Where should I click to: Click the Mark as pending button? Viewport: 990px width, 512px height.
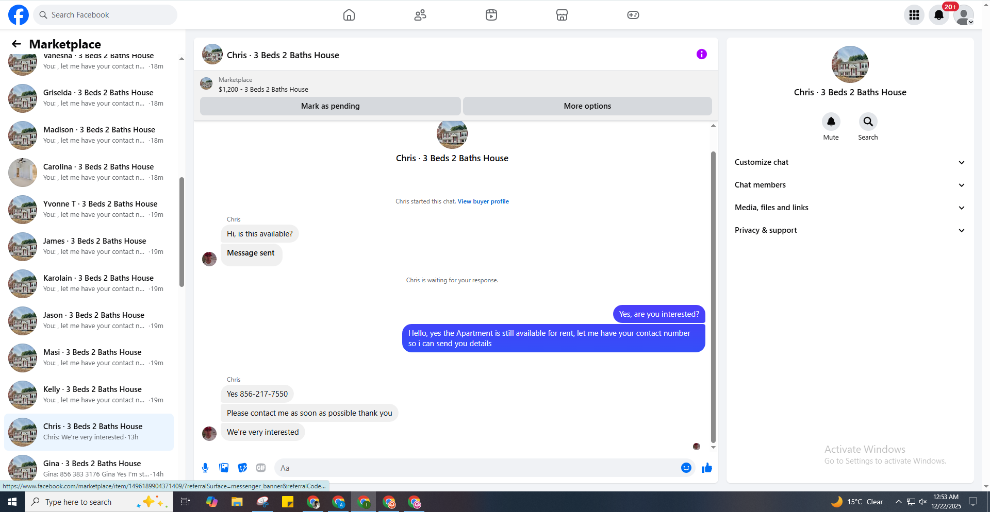tap(331, 106)
